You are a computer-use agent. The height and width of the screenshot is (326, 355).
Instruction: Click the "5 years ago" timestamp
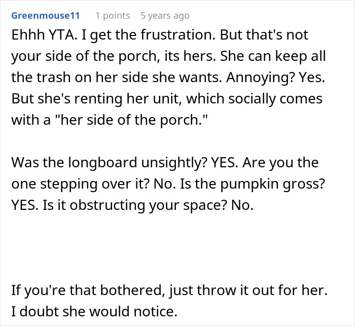165,16
